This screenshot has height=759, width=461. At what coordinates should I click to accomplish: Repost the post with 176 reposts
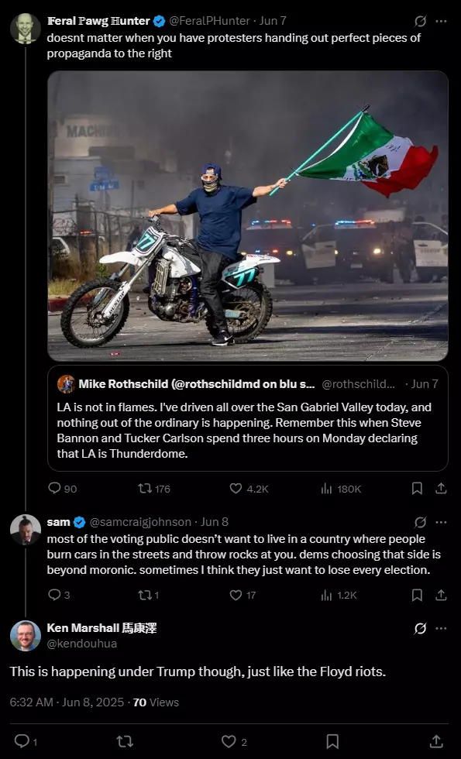pos(154,489)
